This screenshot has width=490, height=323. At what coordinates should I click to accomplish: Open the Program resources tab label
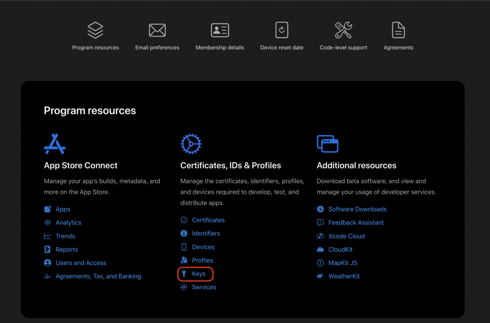(95, 47)
